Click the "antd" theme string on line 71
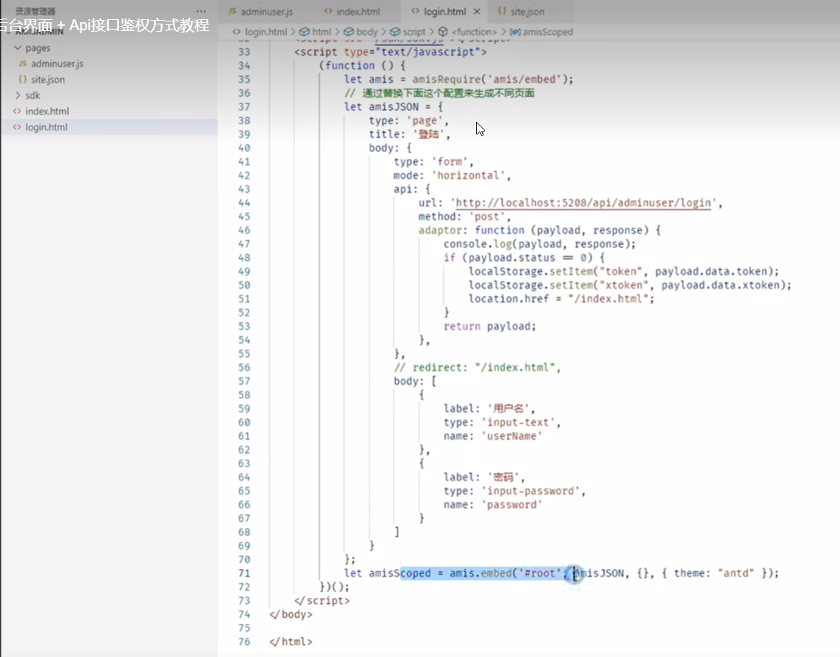Image resolution: width=840 pixels, height=657 pixels. point(736,573)
